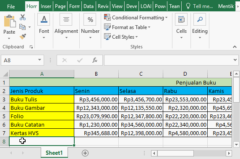Expand the formula bar chevron
This screenshot has height=159, width=240.
pyautogui.click(x=235, y=60)
